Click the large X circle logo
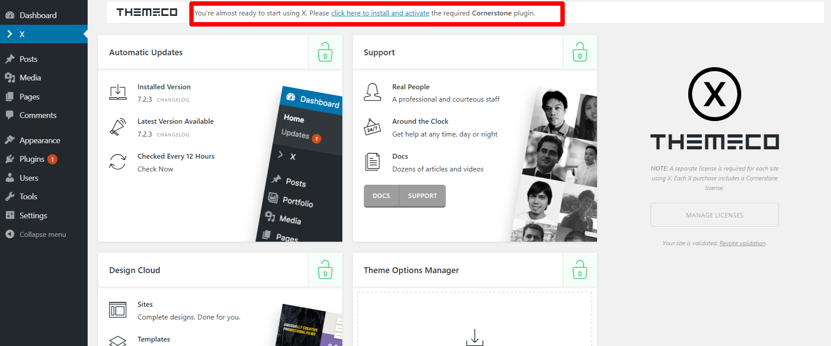The height and width of the screenshot is (346, 831). click(x=714, y=94)
